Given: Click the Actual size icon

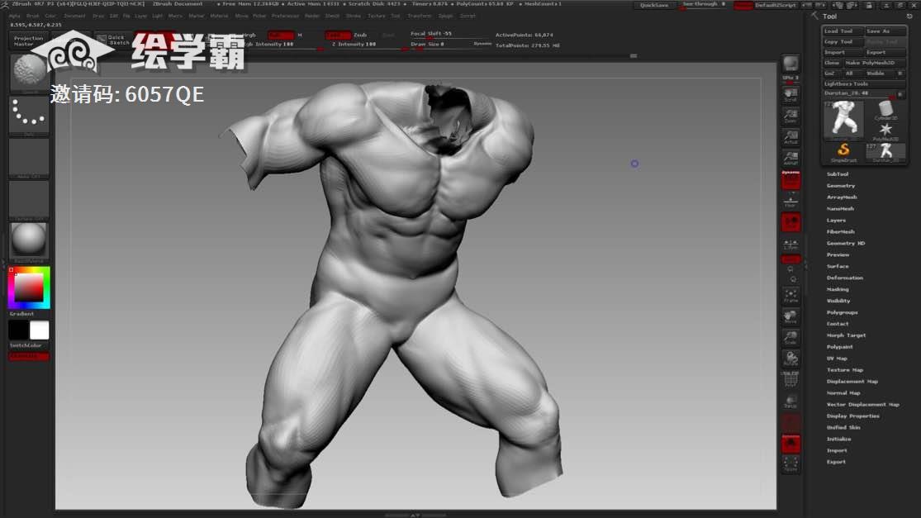Looking at the screenshot, I should [790, 137].
